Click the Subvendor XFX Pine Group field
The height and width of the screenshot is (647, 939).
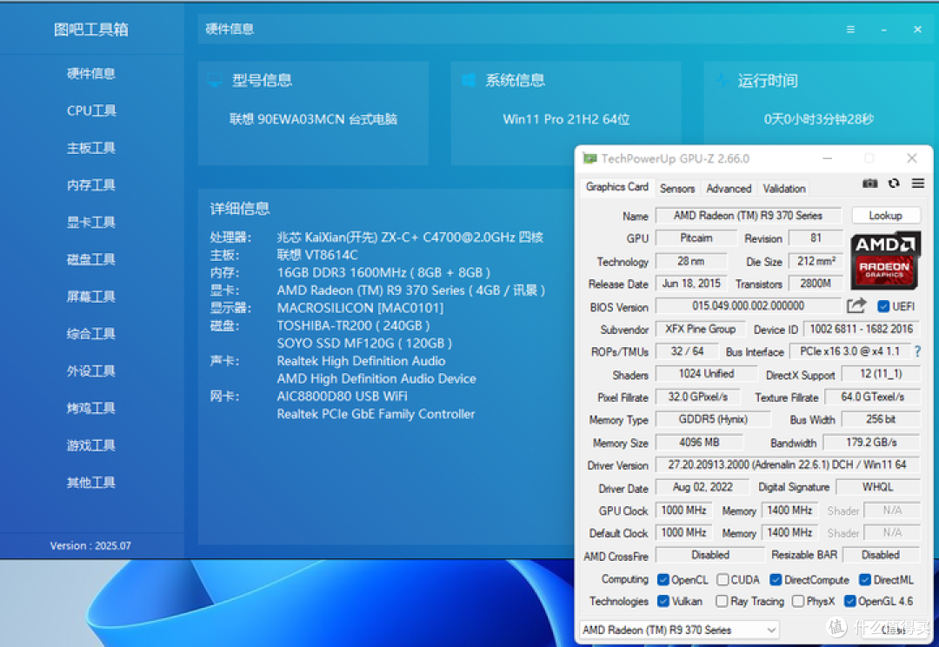(700, 329)
